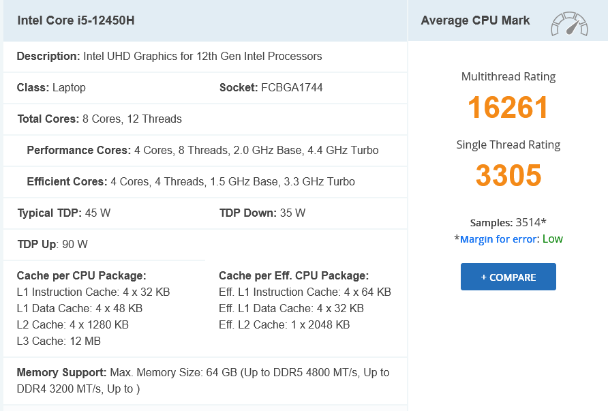
Task: Click the TDP Down 35 W entry
Action: 262,213
